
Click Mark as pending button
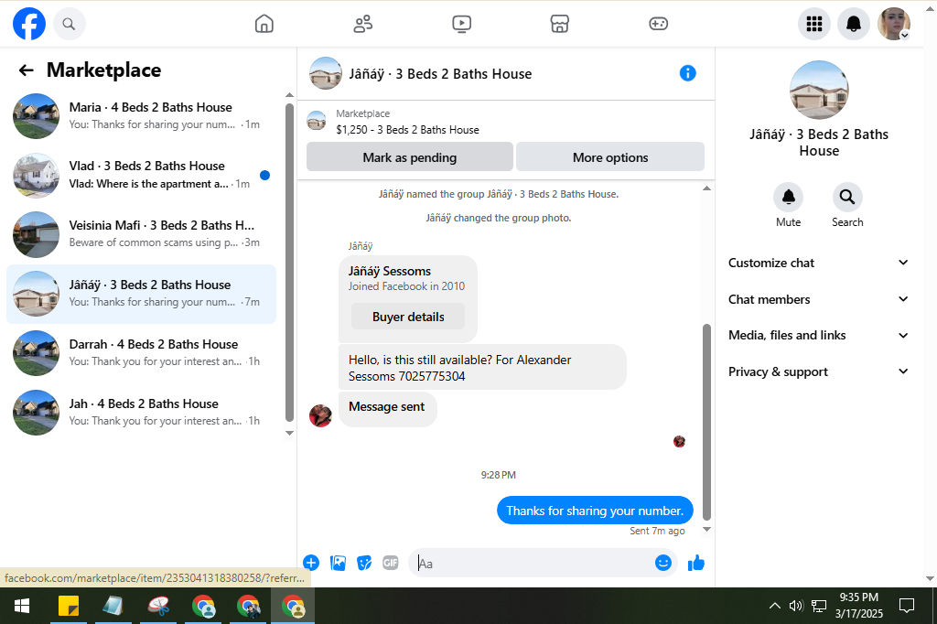pyautogui.click(x=409, y=157)
